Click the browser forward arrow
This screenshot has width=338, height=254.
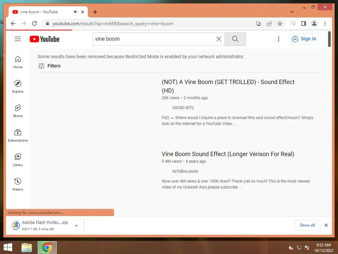(x=24, y=23)
